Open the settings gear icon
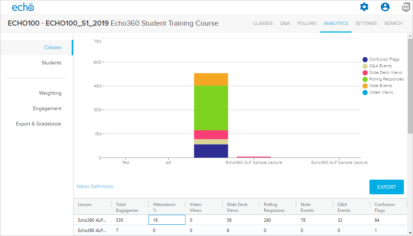This screenshot has height=236, width=413. (x=364, y=7)
